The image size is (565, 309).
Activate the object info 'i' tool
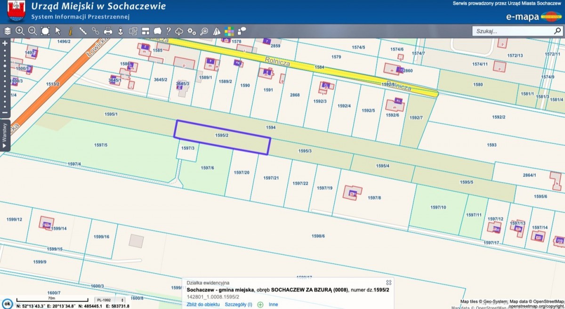click(x=70, y=31)
